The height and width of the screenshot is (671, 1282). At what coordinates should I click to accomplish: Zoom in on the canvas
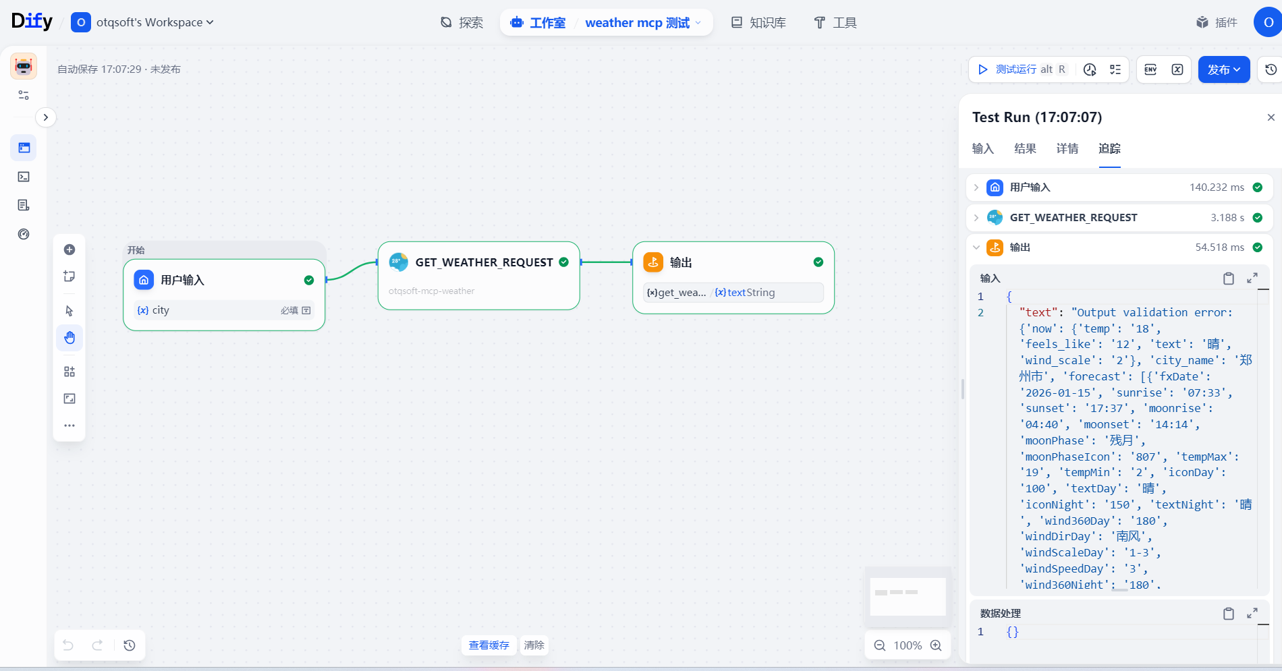[936, 645]
